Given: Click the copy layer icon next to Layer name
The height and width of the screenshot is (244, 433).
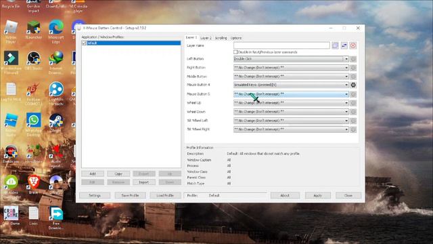Looking at the screenshot, I should (335, 45).
